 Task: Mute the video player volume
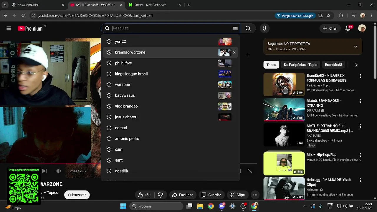(59, 171)
